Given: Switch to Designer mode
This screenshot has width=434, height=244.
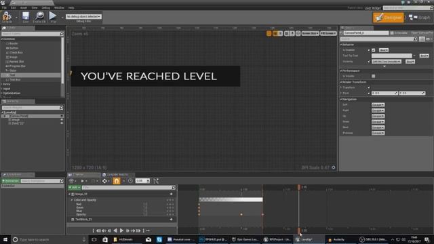Looking at the screenshot, I should click(x=389, y=18).
